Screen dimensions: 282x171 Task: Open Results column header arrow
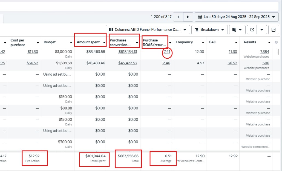(x=269, y=43)
